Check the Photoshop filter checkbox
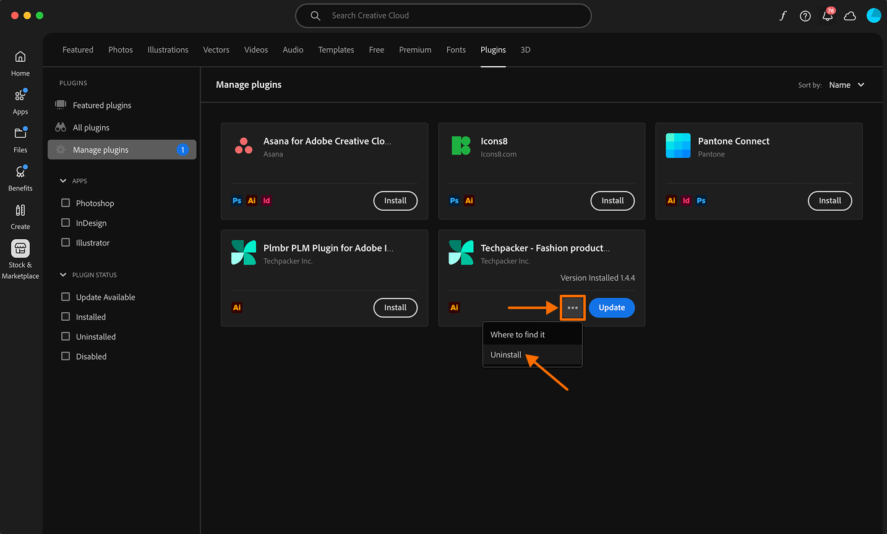This screenshot has height=534, width=887. pyautogui.click(x=66, y=203)
